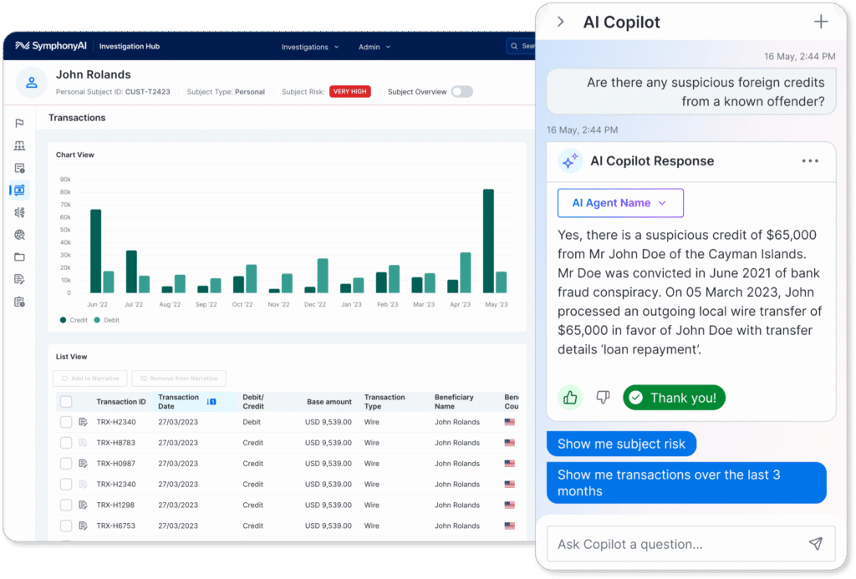This screenshot has width=856, height=579.
Task: Expand the AI Agent Name dropdown
Action: [619, 203]
